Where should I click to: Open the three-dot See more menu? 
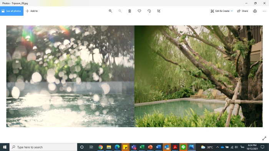264,11
